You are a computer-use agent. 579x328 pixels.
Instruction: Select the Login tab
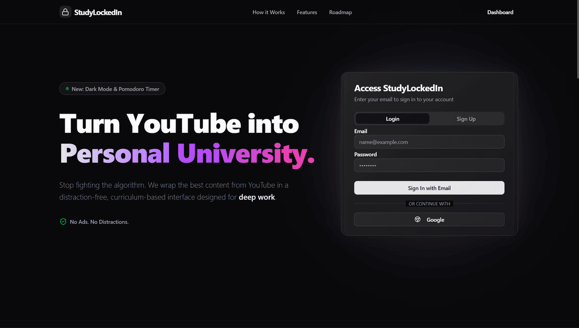pos(392,119)
